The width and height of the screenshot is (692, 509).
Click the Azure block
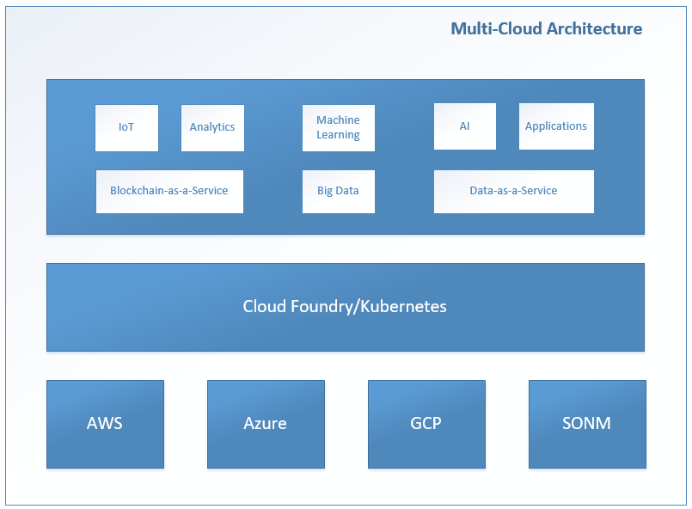coord(266,424)
